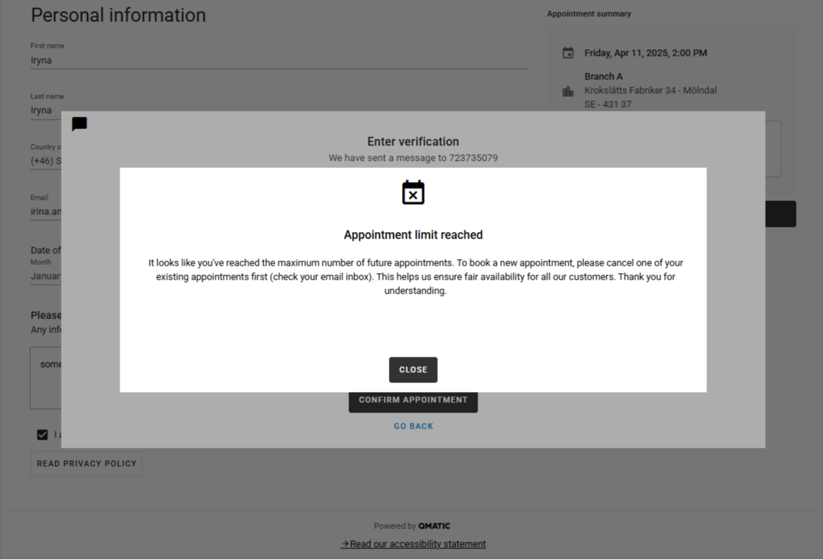Click 'We have sent a message to 723735079'

[413, 158]
